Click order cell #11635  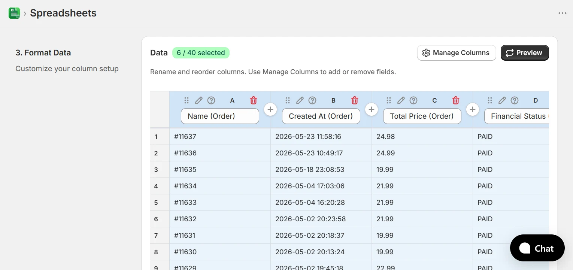[220, 170]
